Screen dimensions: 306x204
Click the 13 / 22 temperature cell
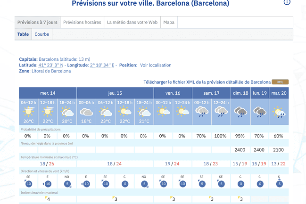click(x=279, y=164)
